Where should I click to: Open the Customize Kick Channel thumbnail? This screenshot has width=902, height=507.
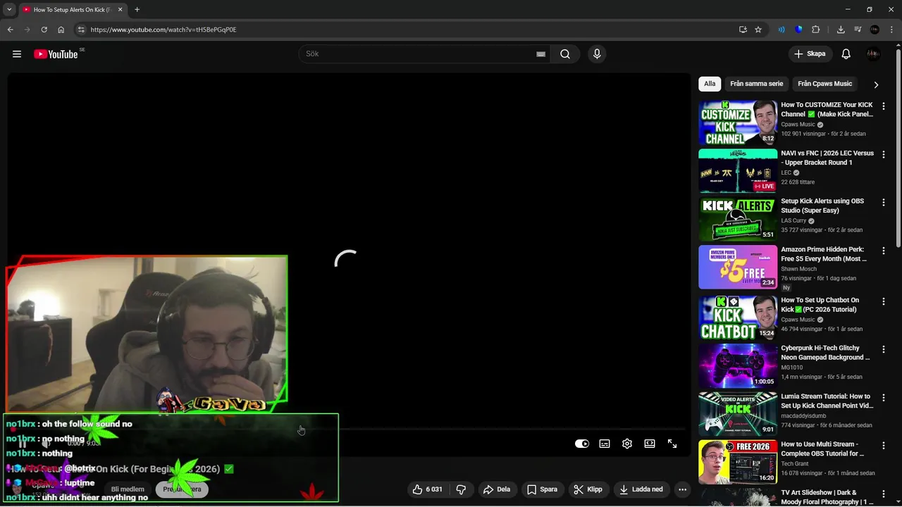[738, 123]
